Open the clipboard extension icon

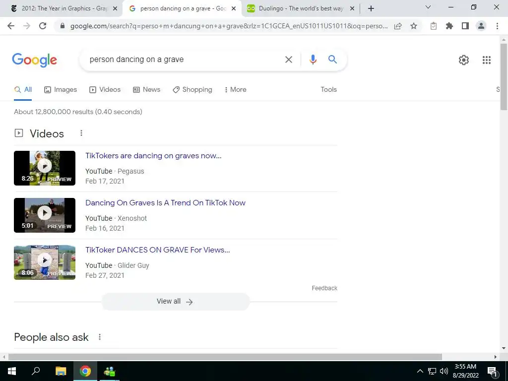point(434,26)
